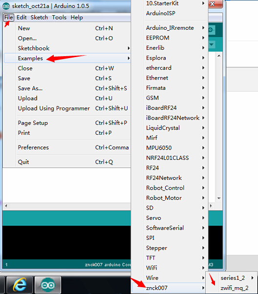Choose Save from the File menu
This screenshot has height=294, width=258.
point(67,78)
